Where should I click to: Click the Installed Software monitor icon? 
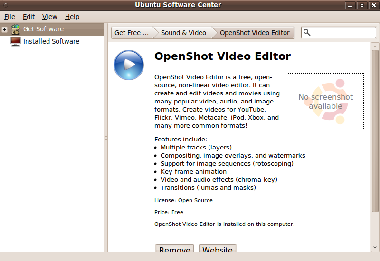click(16, 42)
